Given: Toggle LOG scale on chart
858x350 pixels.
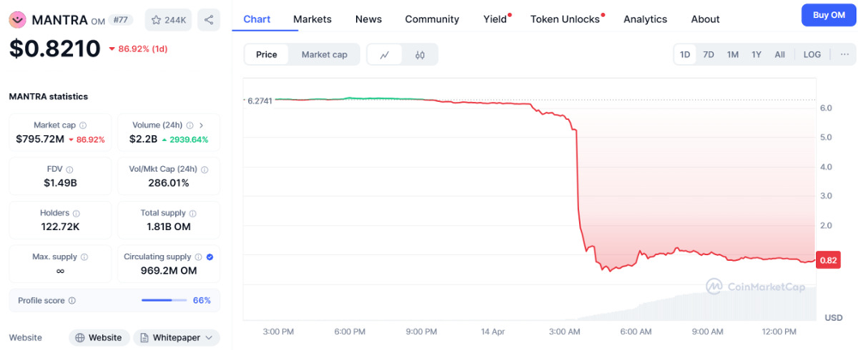Looking at the screenshot, I should tap(812, 55).
